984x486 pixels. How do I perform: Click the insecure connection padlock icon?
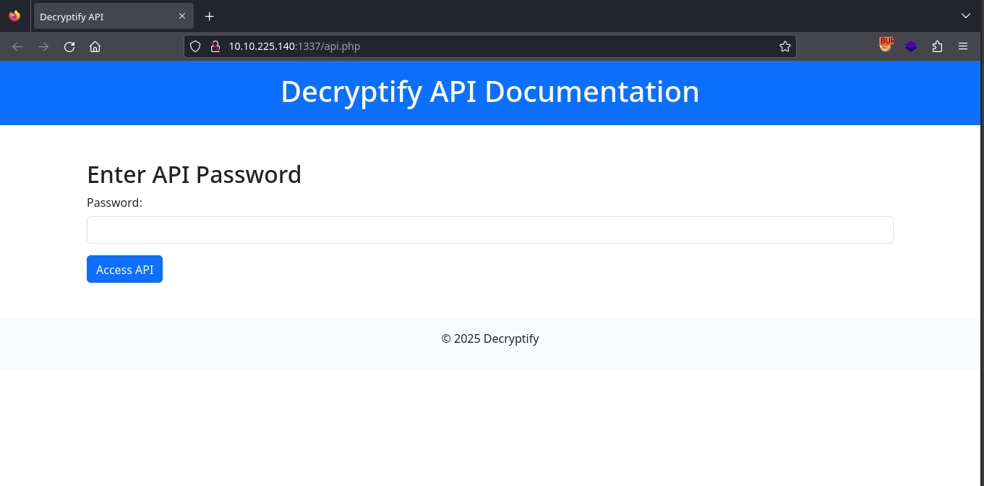point(214,46)
